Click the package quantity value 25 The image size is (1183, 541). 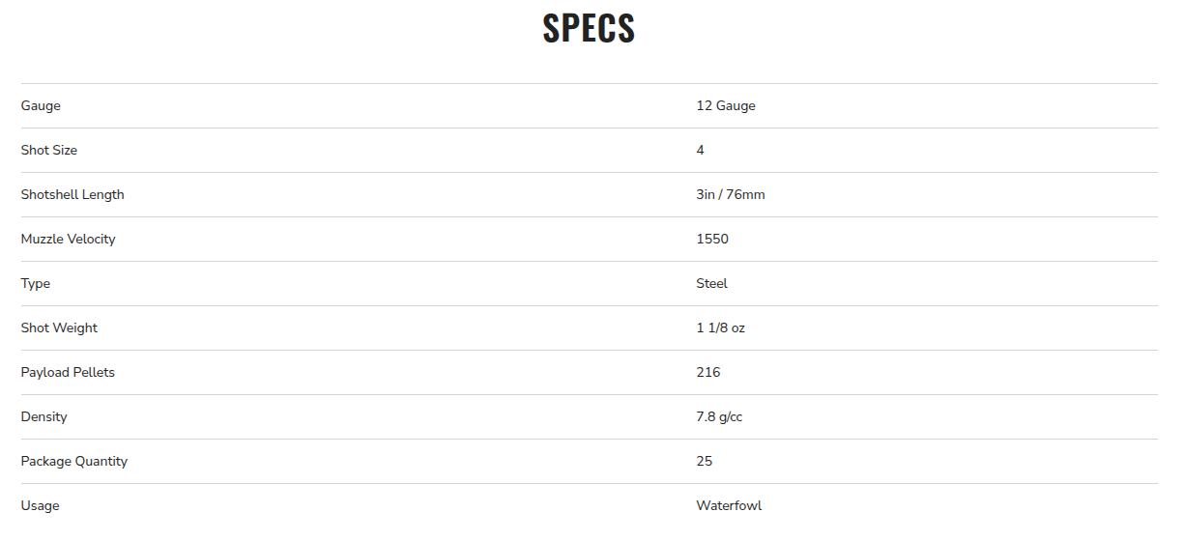[x=705, y=462]
